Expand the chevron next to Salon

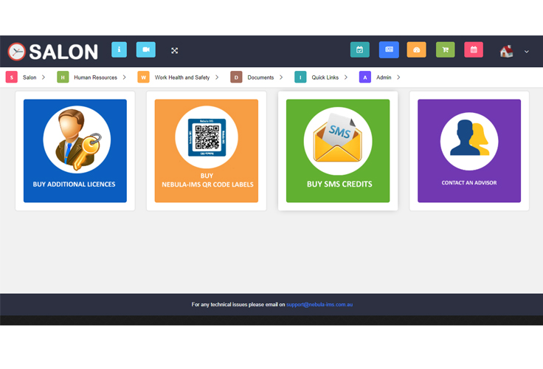click(44, 77)
